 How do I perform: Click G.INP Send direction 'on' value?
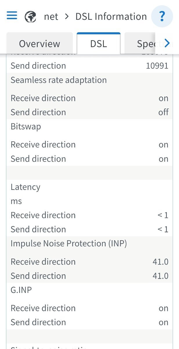164,322
